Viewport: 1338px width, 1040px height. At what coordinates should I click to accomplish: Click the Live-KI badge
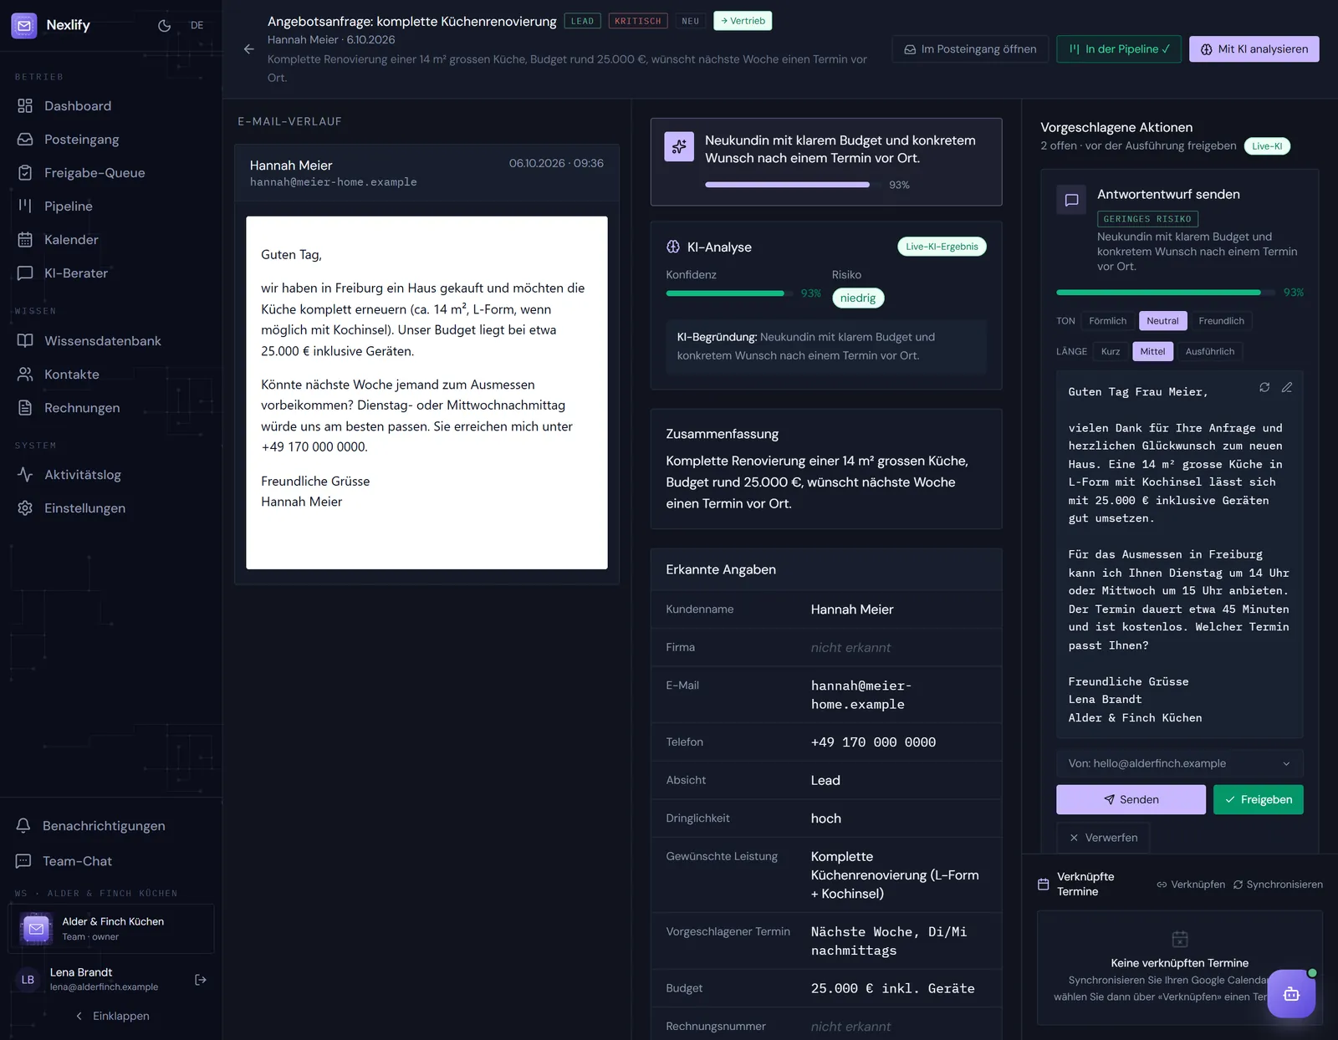tap(1267, 146)
